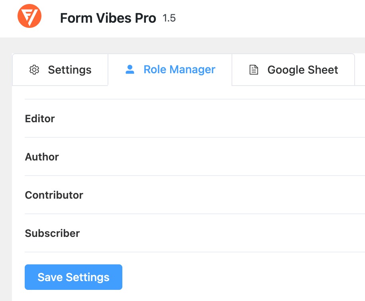Expand the Contributor role section

click(54, 195)
